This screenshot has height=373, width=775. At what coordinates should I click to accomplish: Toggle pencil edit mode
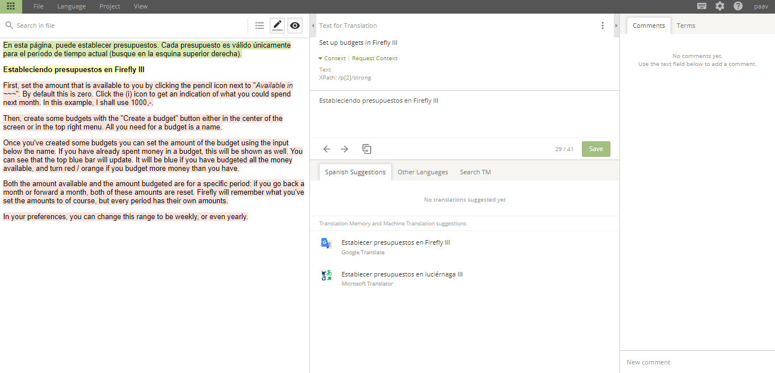(277, 25)
